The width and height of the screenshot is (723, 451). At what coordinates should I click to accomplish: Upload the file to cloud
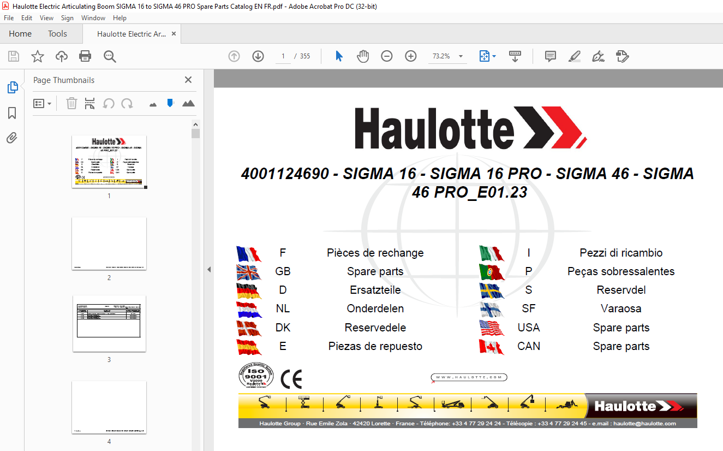coord(62,56)
